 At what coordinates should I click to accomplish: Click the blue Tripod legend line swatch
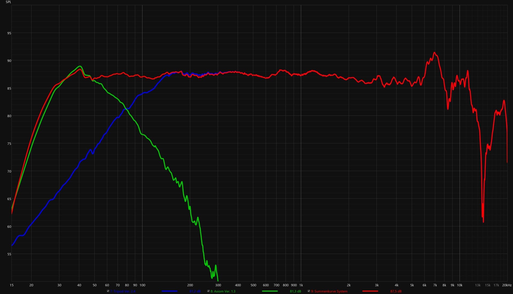pyautogui.click(x=169, y=291)
